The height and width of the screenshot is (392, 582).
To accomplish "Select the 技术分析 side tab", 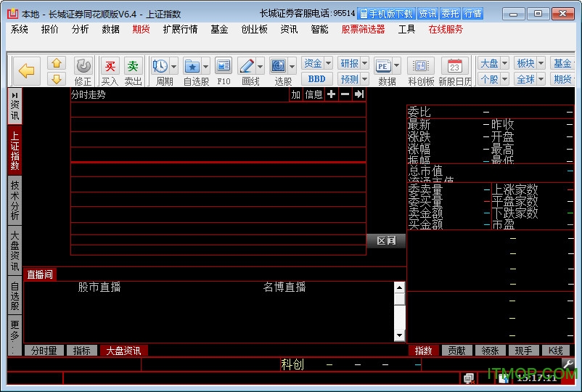I will coord(15,200).
